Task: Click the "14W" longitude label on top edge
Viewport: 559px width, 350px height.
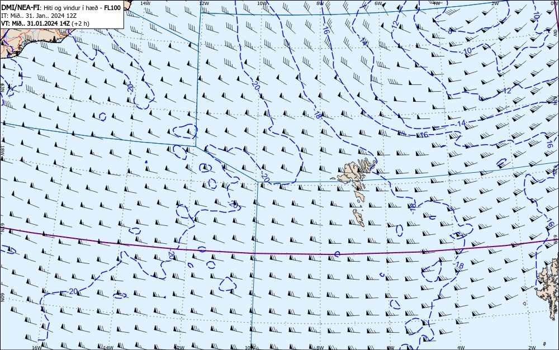Action: tap(145, 3)
